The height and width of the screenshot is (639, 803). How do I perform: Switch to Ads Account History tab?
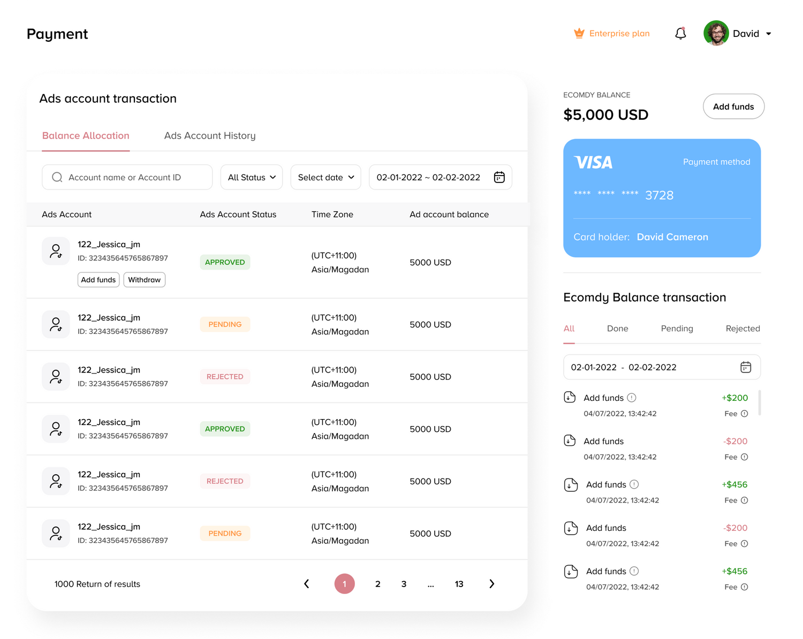click(210, 136)
